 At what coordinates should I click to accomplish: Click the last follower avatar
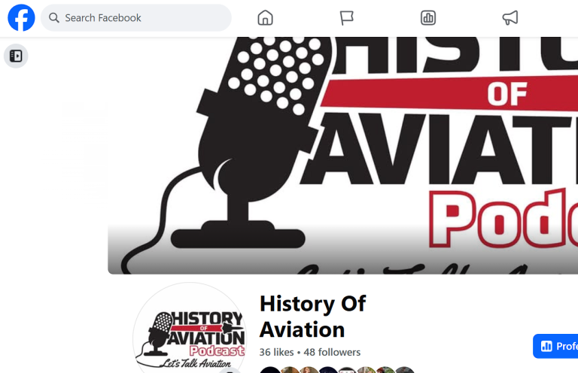[x=405, y=370]
